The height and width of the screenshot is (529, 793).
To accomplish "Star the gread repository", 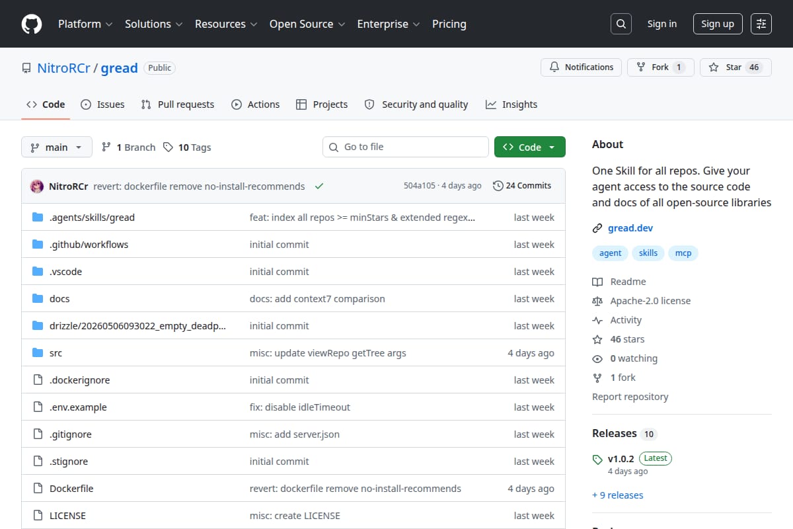I will pyautogui.click(x=736, y=67).
